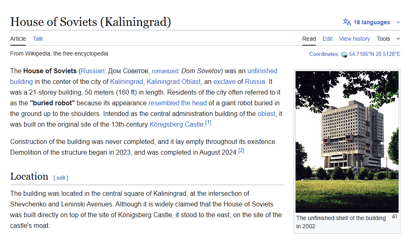The height and width of the screenshot is (241, 408).
Task: Expand the Tools dropdown menu
Action: pos(398,39)
